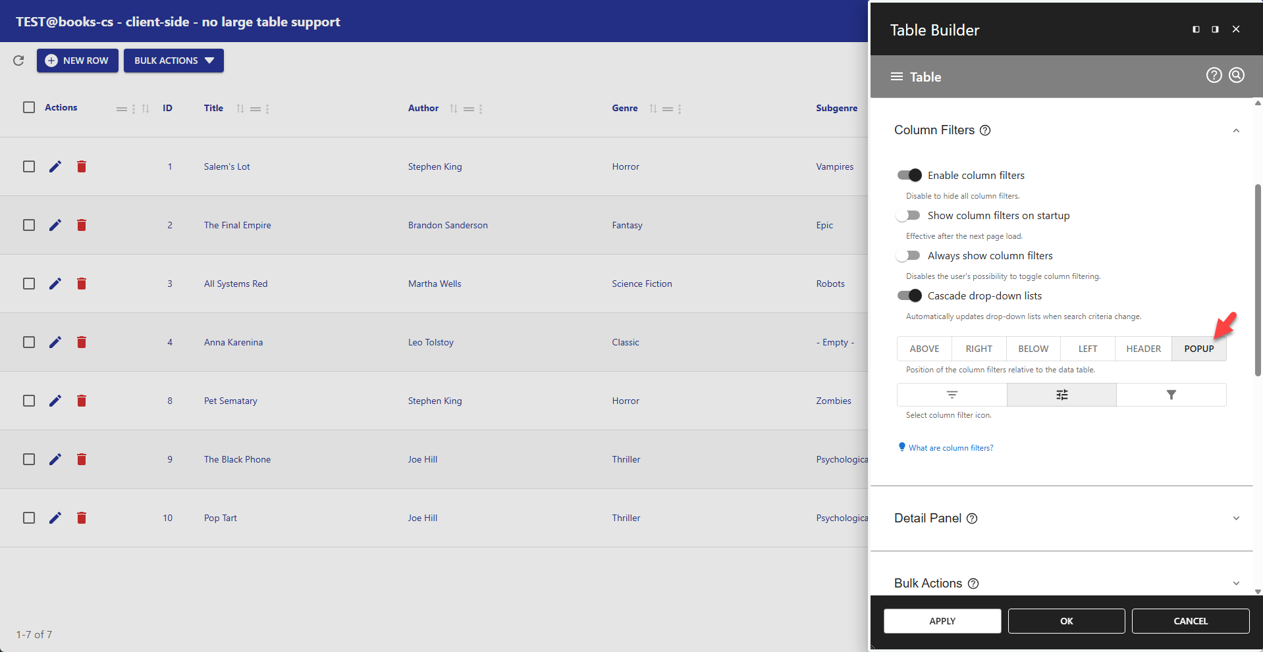
Task: Edit the All Systems Red row
Action: (55, 284)
